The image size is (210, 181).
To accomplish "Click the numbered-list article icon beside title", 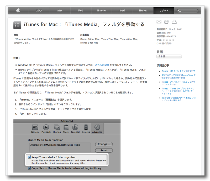I will [17, 25].
